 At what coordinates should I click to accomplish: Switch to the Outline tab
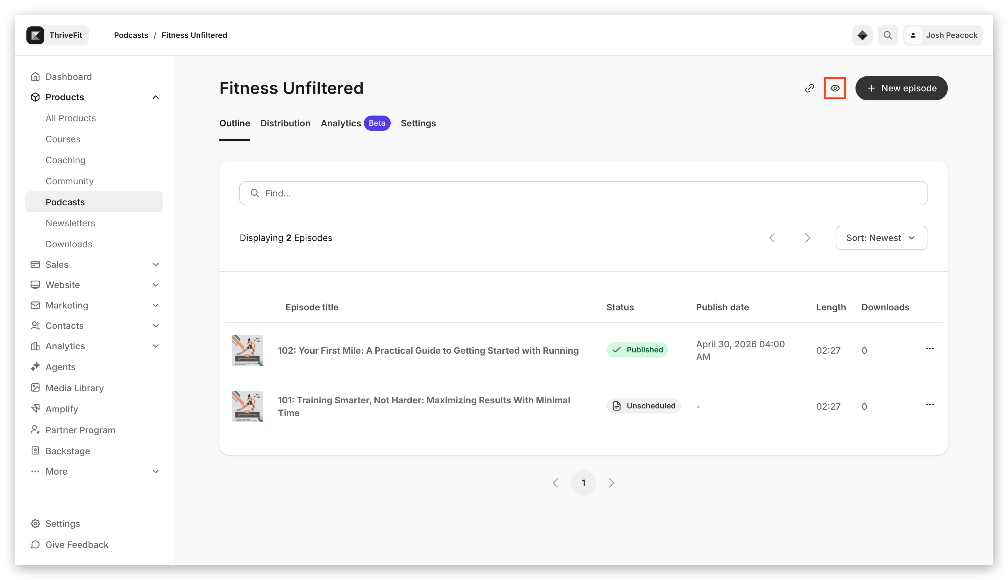tap(234, 123)
